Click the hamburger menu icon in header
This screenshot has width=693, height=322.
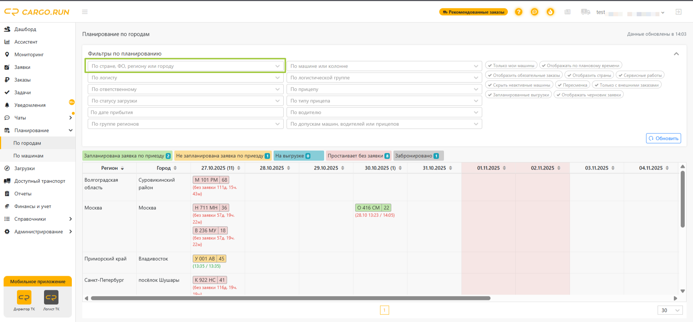click(85, 12)
